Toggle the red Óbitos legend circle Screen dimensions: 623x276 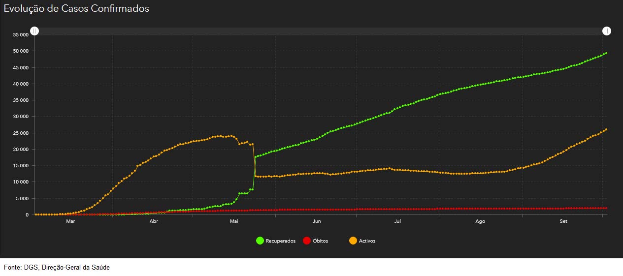coord(306,241)
